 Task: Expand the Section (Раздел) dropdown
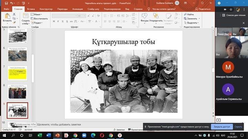click(x=37, y=23)
